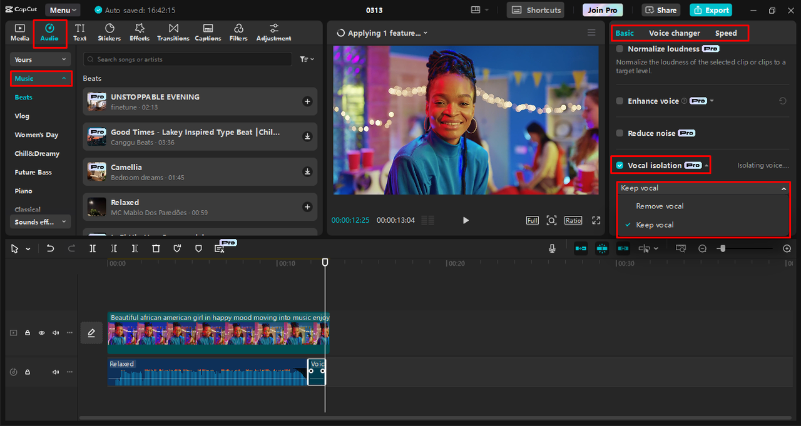The width and height of the screenshot is (801, 426).
Task: Open the Transitions panel
Action: click(x=173, y=32)
